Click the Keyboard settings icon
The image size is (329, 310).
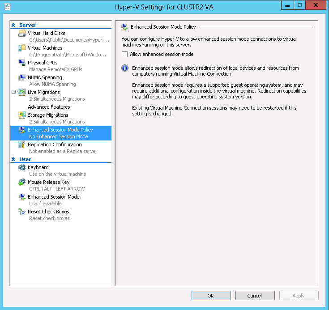22,167
